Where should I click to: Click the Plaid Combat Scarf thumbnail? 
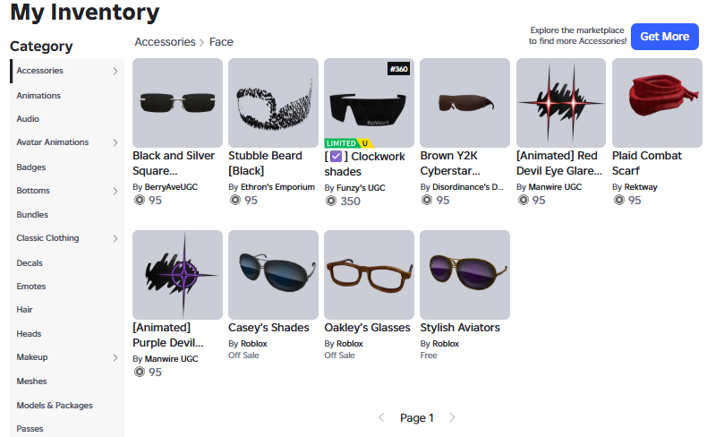[x=657, y=103]
